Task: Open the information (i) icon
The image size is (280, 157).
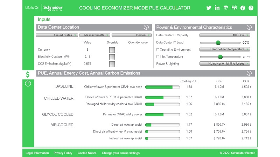Action: (243, 8)
